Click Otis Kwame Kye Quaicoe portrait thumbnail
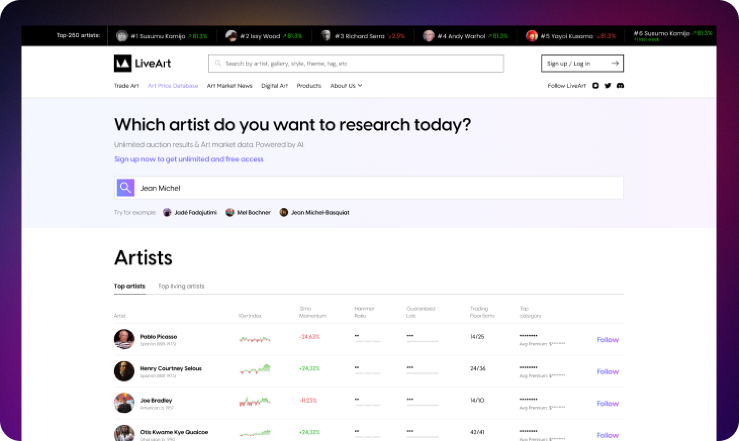This screenshot has width=739, height=441. pyautogui.click(x=124, y=433)
